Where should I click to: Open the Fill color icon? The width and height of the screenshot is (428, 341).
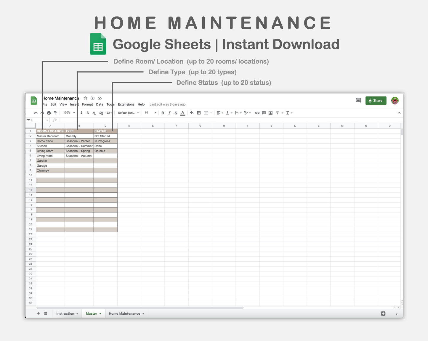click(x=192, y=113)
